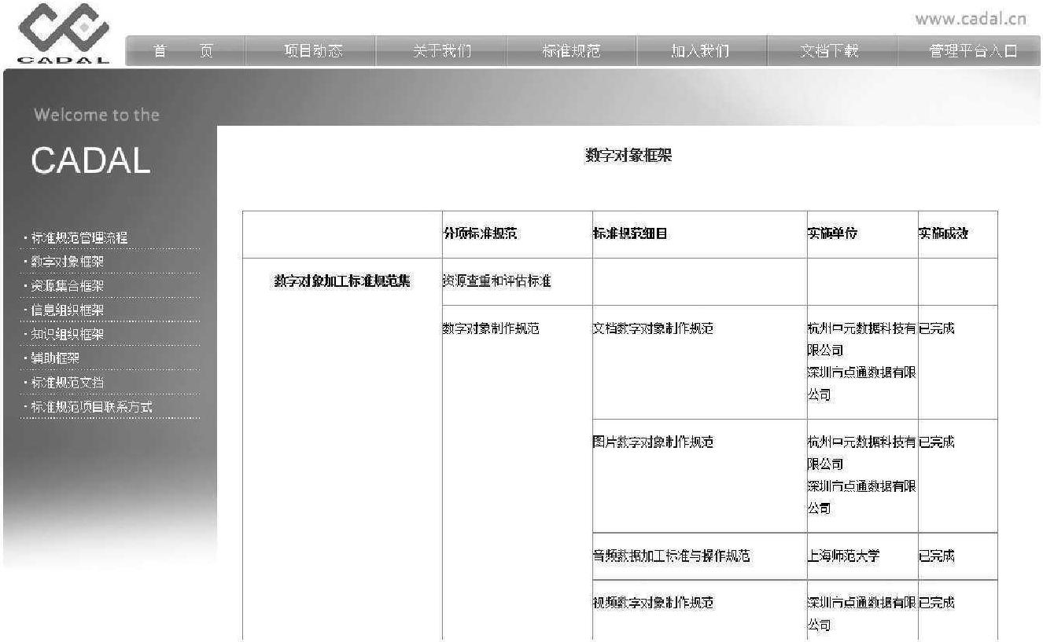Navigate to 文档下载
Screen dimensions: 1043x642
coord(830,52)
